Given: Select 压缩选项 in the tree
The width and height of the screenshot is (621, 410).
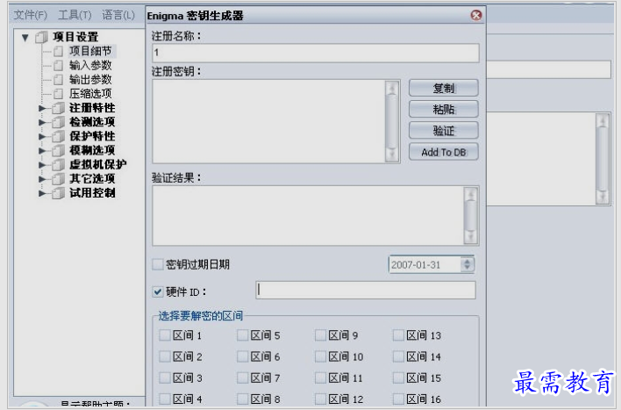Looking at the screenshot, I should point(90,94).
